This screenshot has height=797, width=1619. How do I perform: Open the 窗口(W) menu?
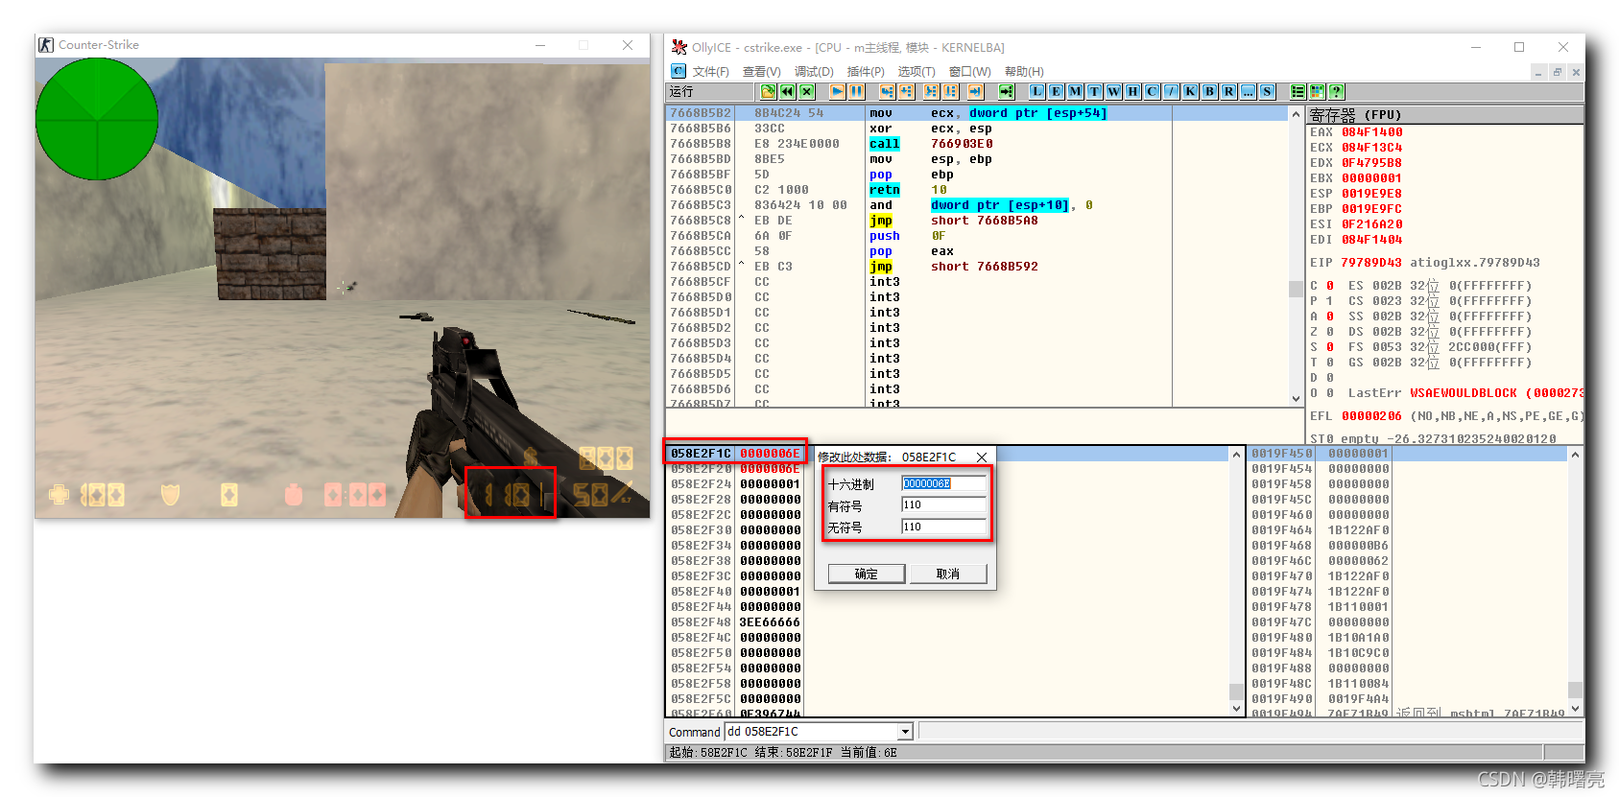[970, 72]
